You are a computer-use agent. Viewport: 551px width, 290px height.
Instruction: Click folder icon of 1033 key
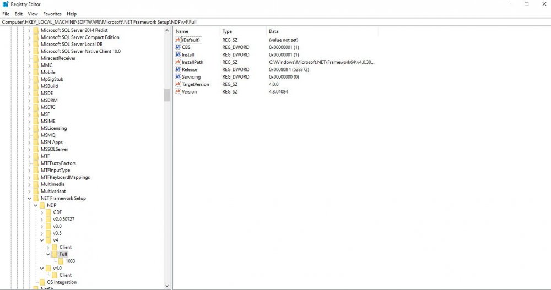pos(61,261)
